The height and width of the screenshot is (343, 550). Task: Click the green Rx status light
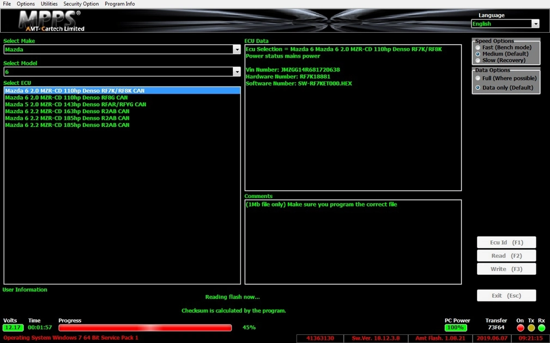click(542, 328)
